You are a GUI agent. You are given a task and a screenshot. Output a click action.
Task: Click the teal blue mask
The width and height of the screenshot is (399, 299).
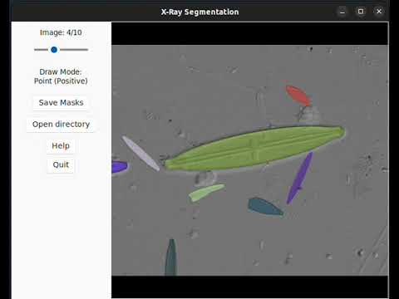tap(264, 207)
